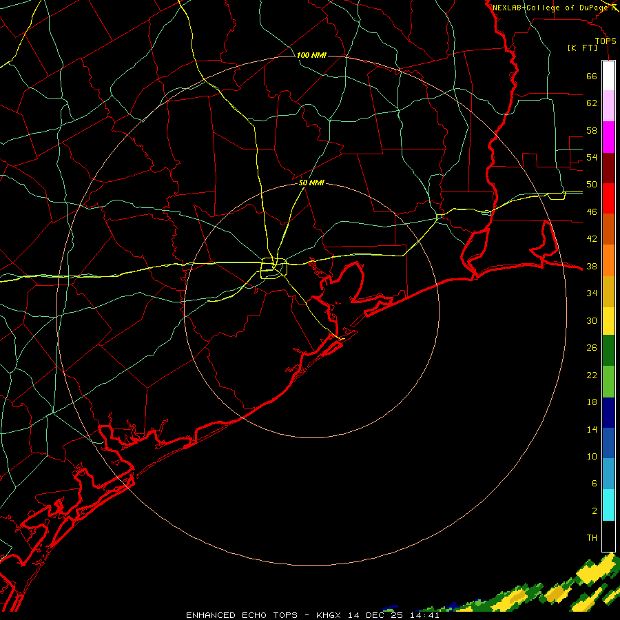
Task: Click the light green 26 kft swatch
Action: (x=608, y=382)
